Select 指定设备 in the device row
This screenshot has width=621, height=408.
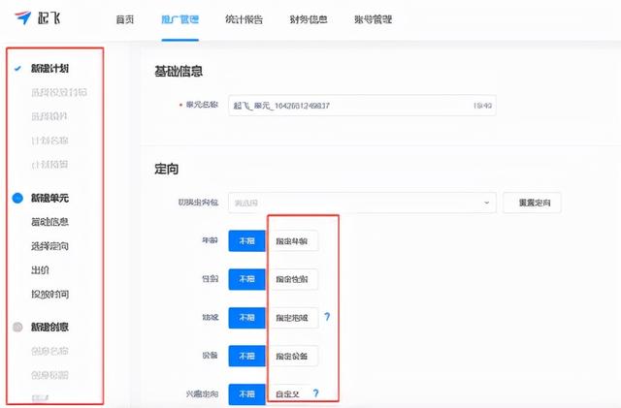291,356
